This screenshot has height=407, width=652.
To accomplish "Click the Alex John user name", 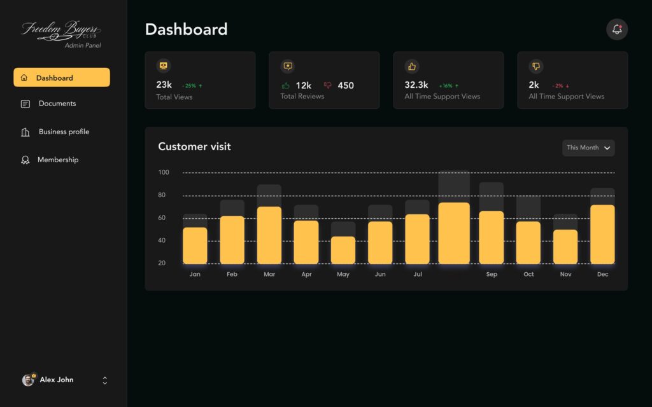I will pos(57,380).
